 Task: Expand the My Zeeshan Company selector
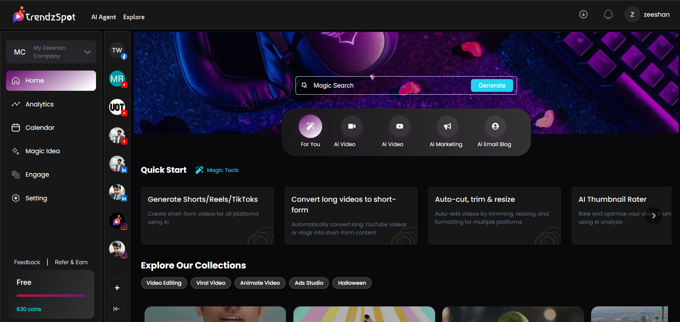click(88, 52)
